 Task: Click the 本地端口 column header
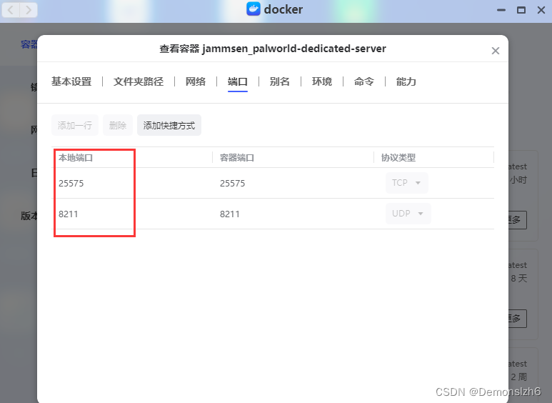(x=76, y=157)
